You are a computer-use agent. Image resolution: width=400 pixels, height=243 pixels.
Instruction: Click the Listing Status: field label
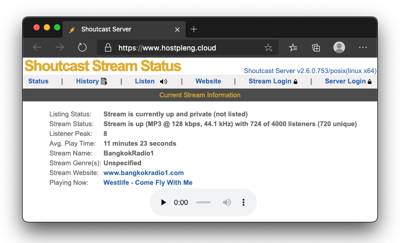click(x=70, y=114)
